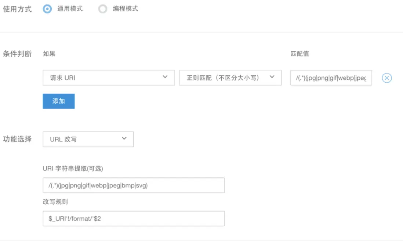Viewport: 403px width, 245px height.
Task: Click inside the 匹配值 input field
Action: tap(330, 78)
